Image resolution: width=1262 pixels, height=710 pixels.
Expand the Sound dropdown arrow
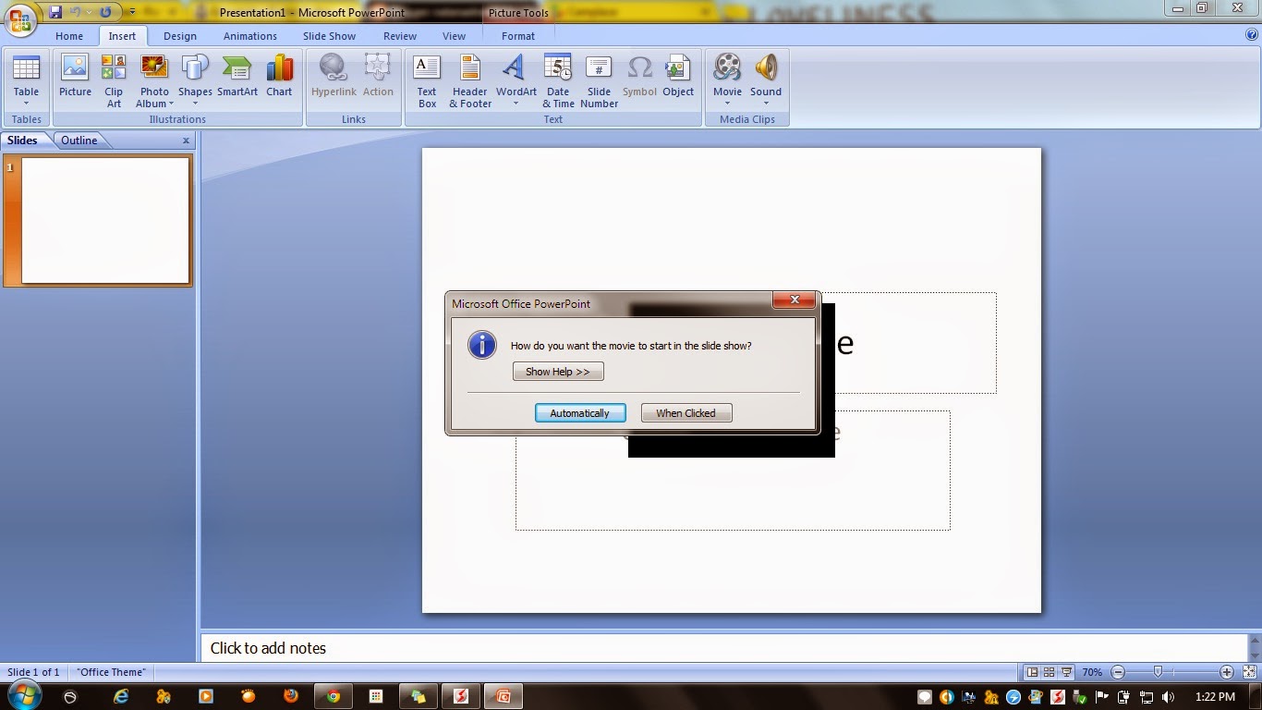766,104
